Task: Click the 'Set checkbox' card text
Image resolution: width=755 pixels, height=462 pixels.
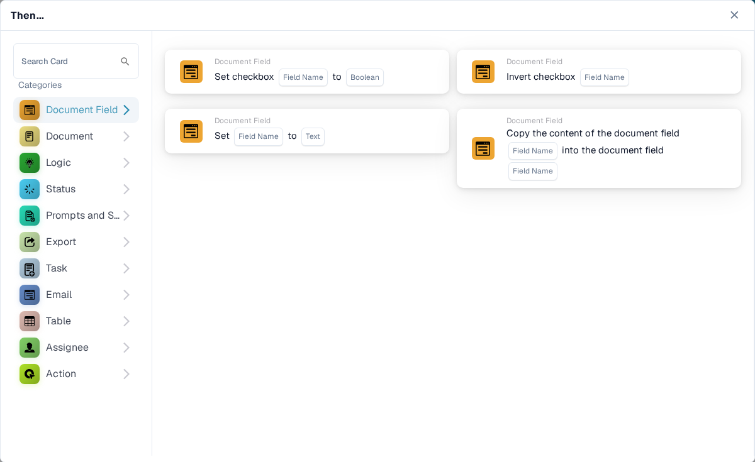Action: 244,77
